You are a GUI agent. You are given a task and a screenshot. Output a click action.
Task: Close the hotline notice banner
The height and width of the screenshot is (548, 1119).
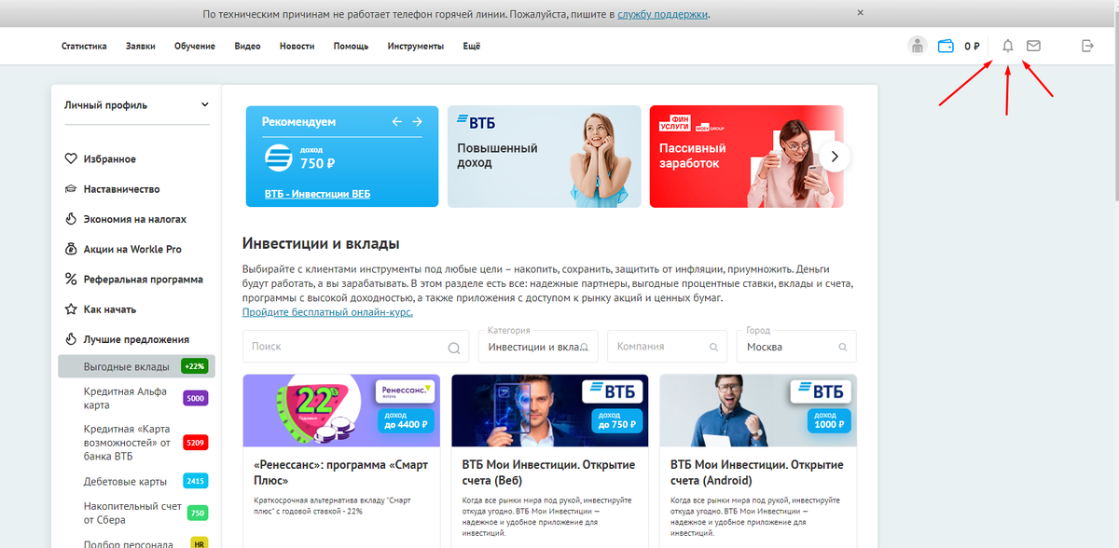pos(860,13)
